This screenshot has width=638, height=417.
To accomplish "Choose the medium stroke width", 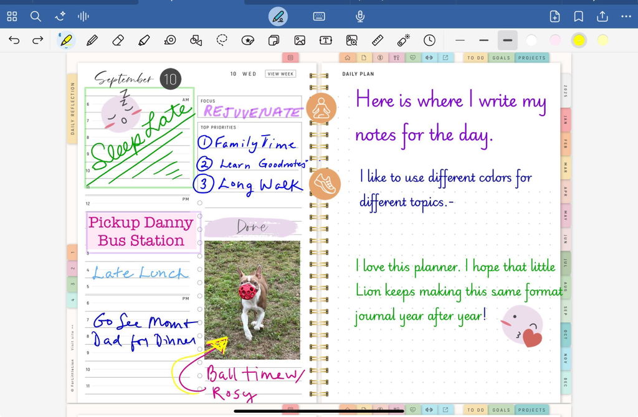I will 483,40.
